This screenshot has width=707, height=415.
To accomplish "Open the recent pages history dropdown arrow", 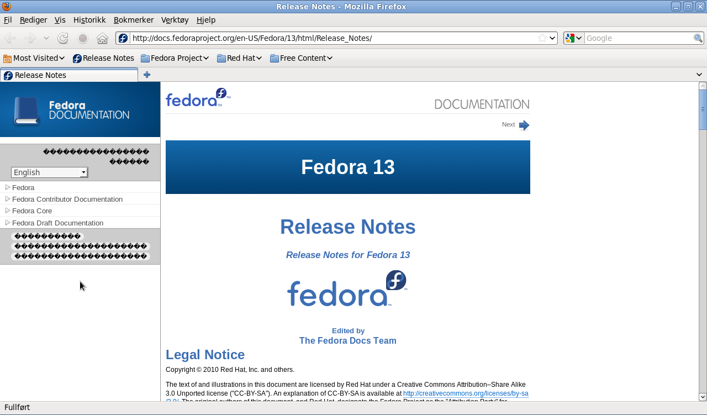I will 46,38.
